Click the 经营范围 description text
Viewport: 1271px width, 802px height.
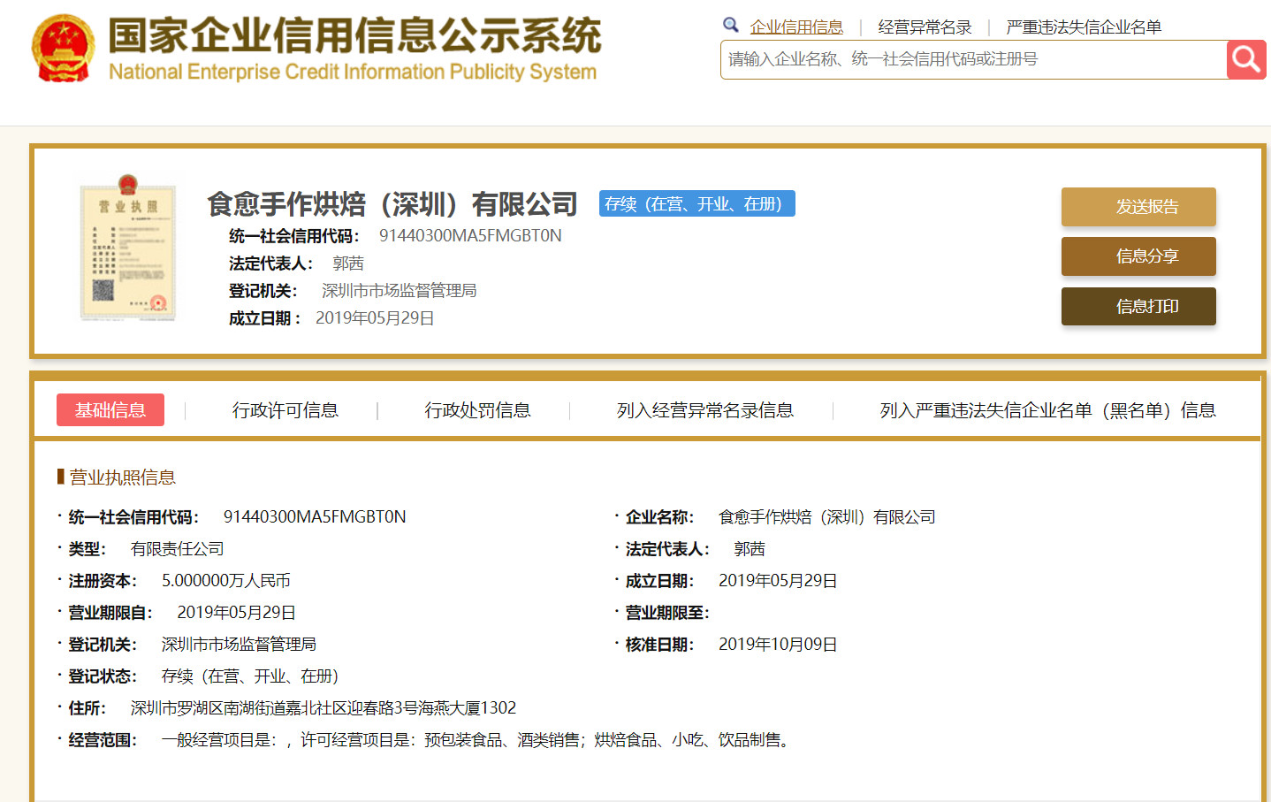(x=476, y=740)
